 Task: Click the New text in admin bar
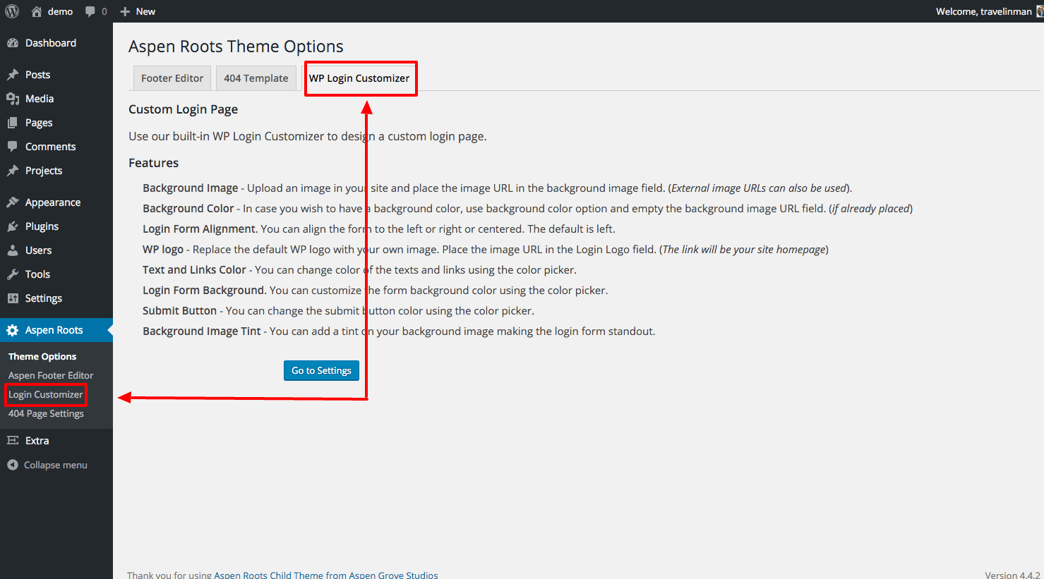pyautogui.click(x=145, y=11)
